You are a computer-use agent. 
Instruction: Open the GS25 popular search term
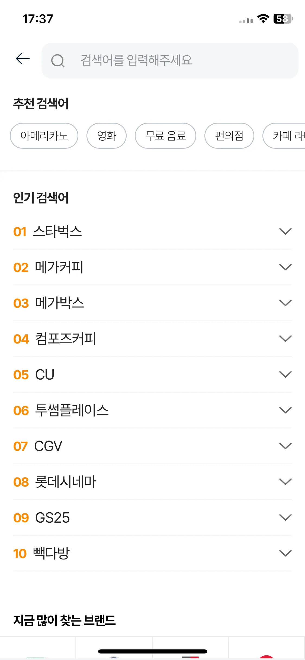[x=52, y=518]
